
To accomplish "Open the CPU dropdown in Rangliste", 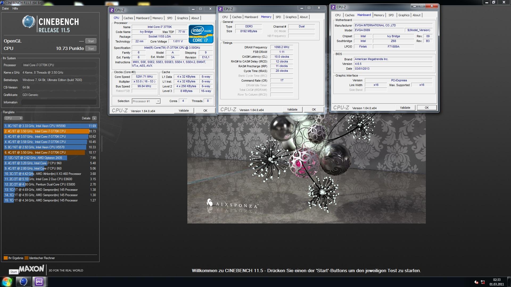I will coord(13,118).
